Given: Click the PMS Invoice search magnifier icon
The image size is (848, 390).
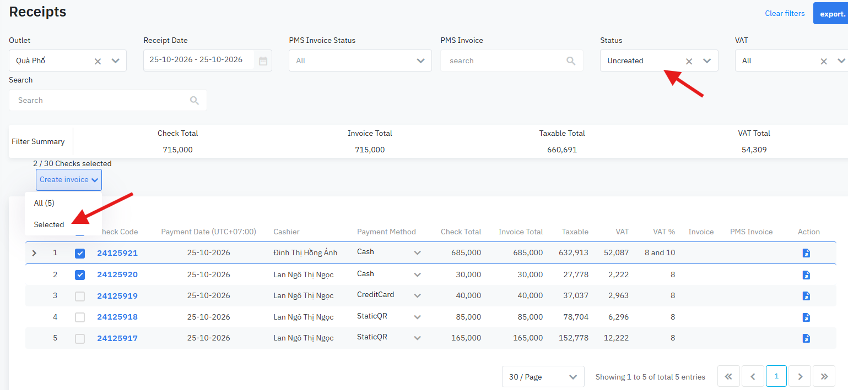Looking at the screenshot, I should (x=571, y=61).
